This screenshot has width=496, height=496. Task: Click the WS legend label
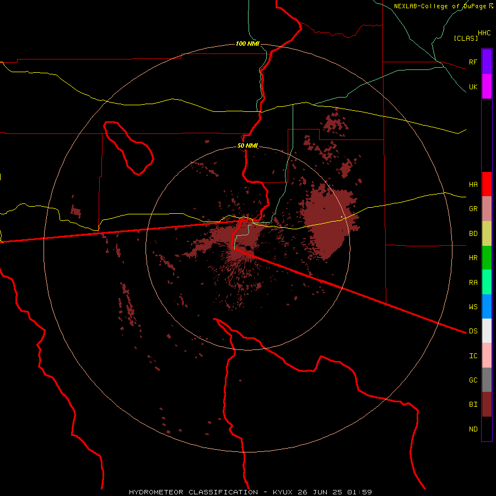[x=473, y=306]
